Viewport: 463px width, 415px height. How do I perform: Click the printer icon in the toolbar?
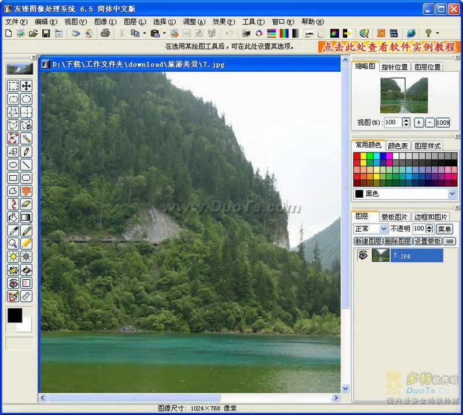tap(105, 33)
